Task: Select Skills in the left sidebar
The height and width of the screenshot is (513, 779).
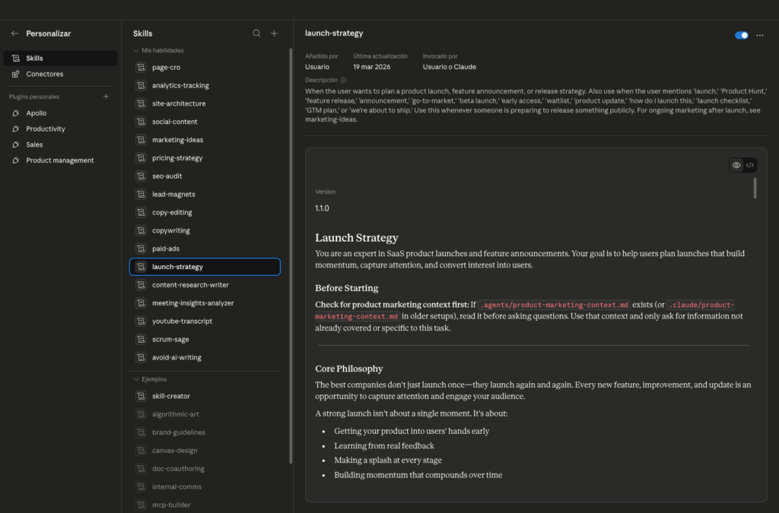Action: [34, 58]
